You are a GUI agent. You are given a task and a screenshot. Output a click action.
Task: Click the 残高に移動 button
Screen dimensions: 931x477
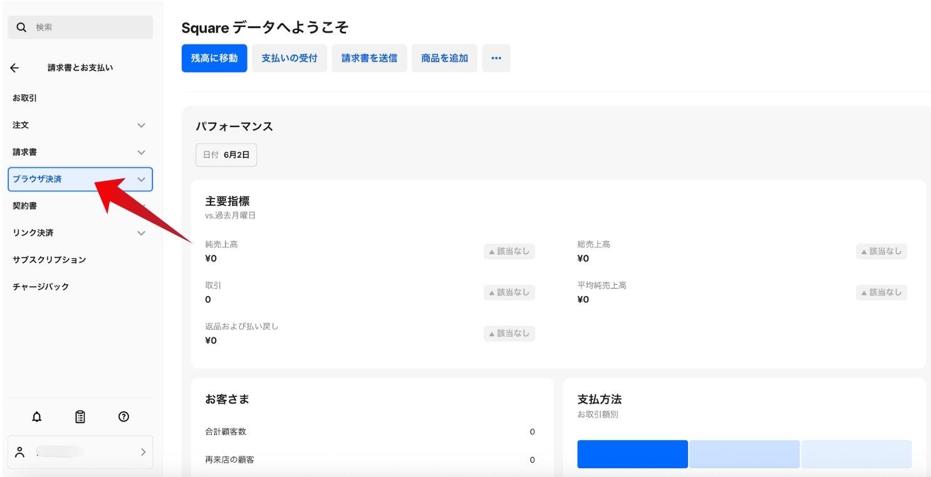tap(214, 58)
